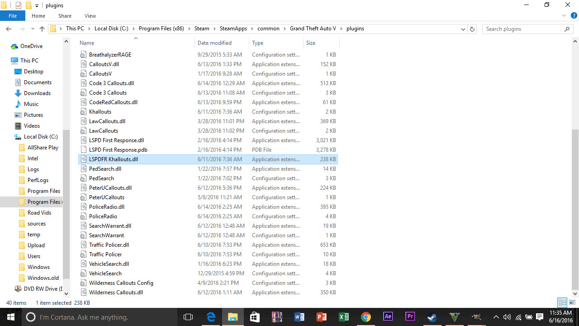This screenshot has width=579, height=326.
Task: Select the CodeRedCallouts.dll file
Action: [x=113, y=102]
